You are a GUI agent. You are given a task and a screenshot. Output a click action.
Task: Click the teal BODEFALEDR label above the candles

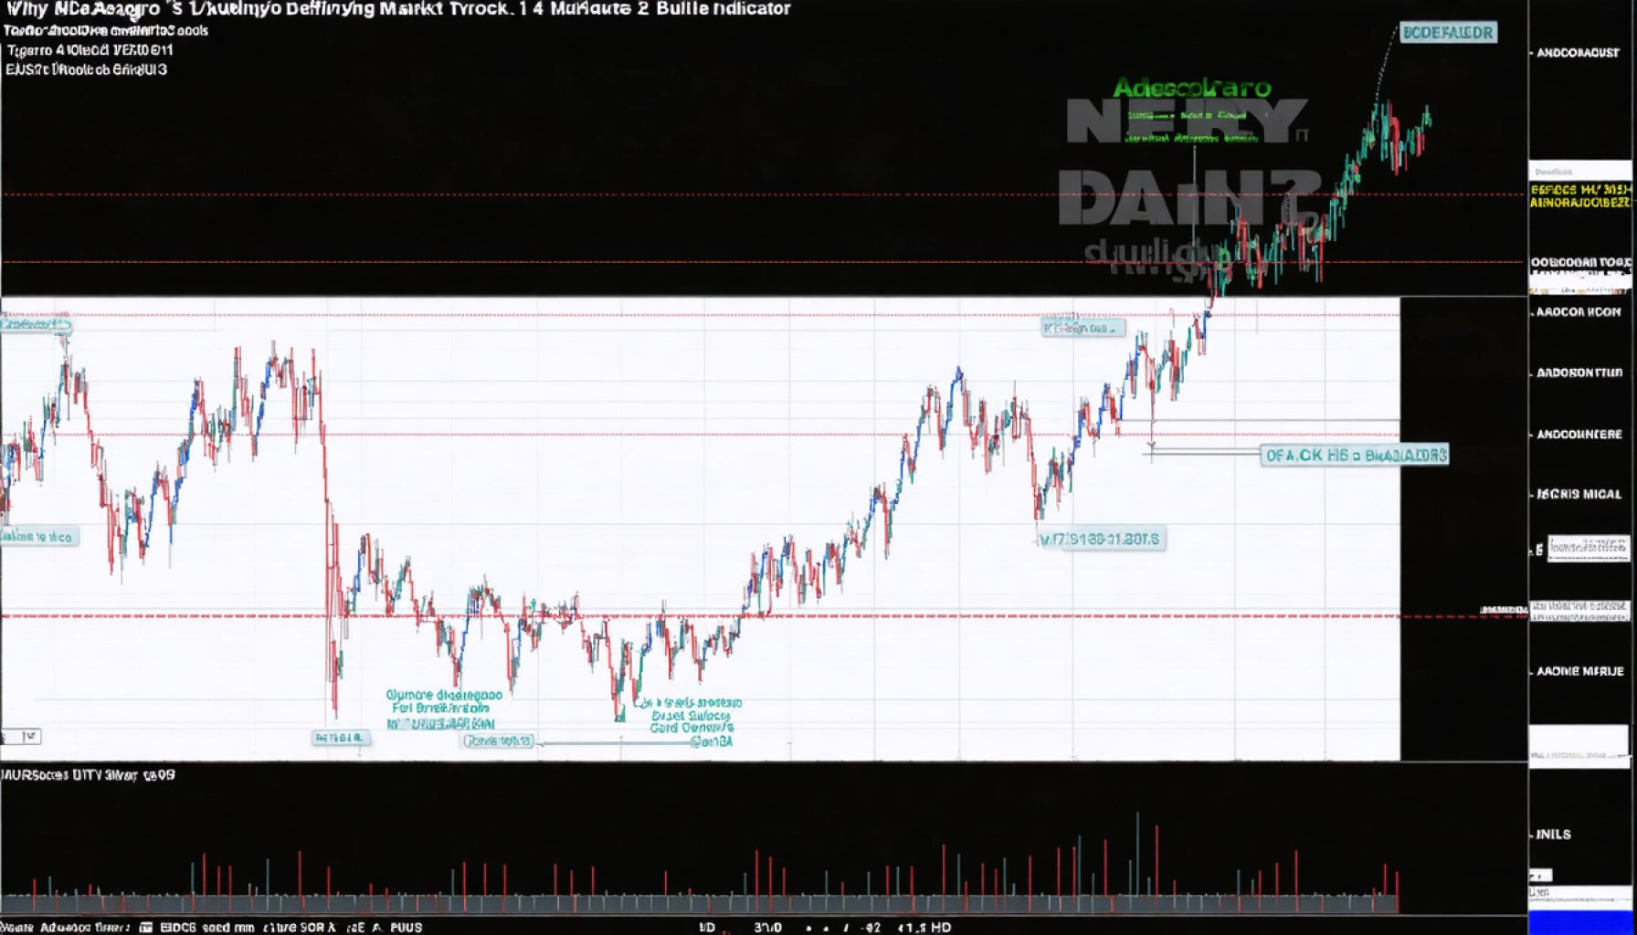[1448, 33]
